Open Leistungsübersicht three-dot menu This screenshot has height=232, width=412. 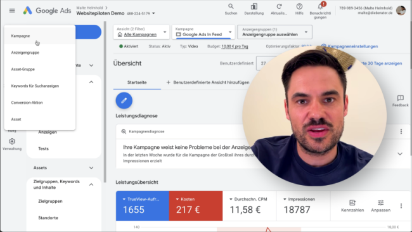click(x=401, y=206)
